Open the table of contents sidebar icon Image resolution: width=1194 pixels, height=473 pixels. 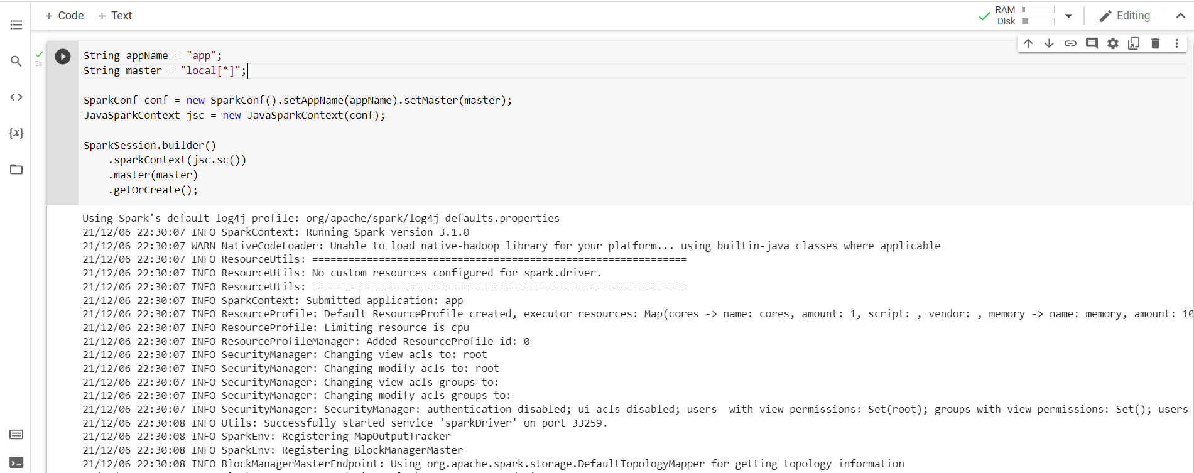tap(16, 25)
